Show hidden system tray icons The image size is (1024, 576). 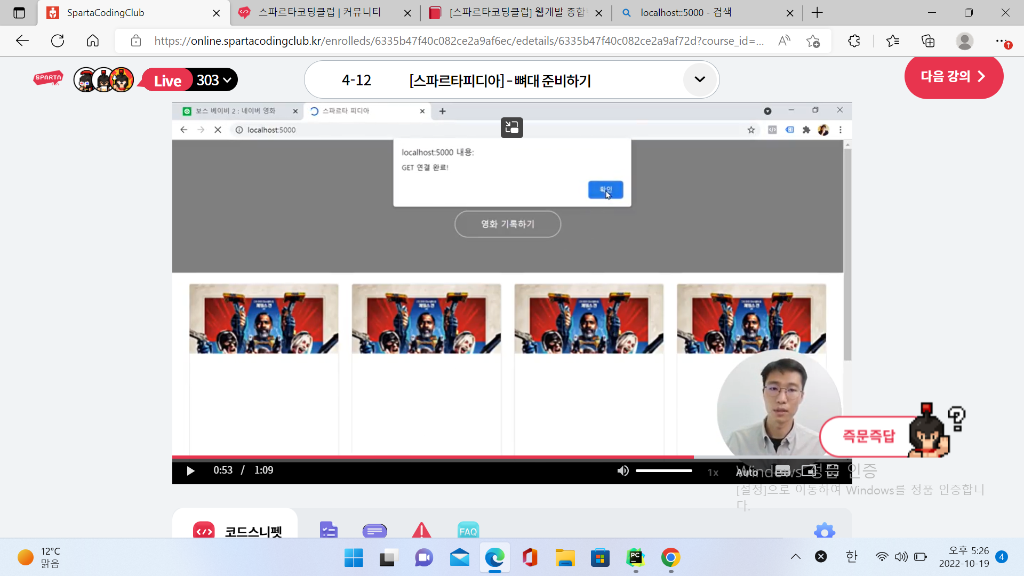(x=795, y=557)
